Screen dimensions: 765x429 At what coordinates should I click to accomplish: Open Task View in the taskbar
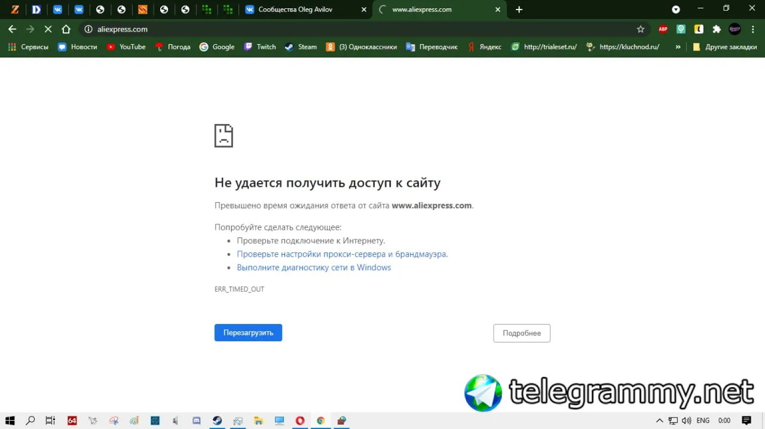pos(51,421)
